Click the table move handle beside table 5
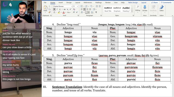 tap(43, 56)
